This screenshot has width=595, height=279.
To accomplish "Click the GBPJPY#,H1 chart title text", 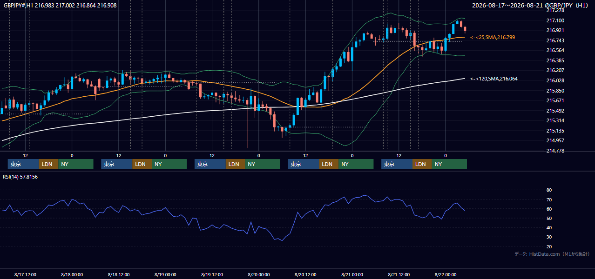I will 60,5.
